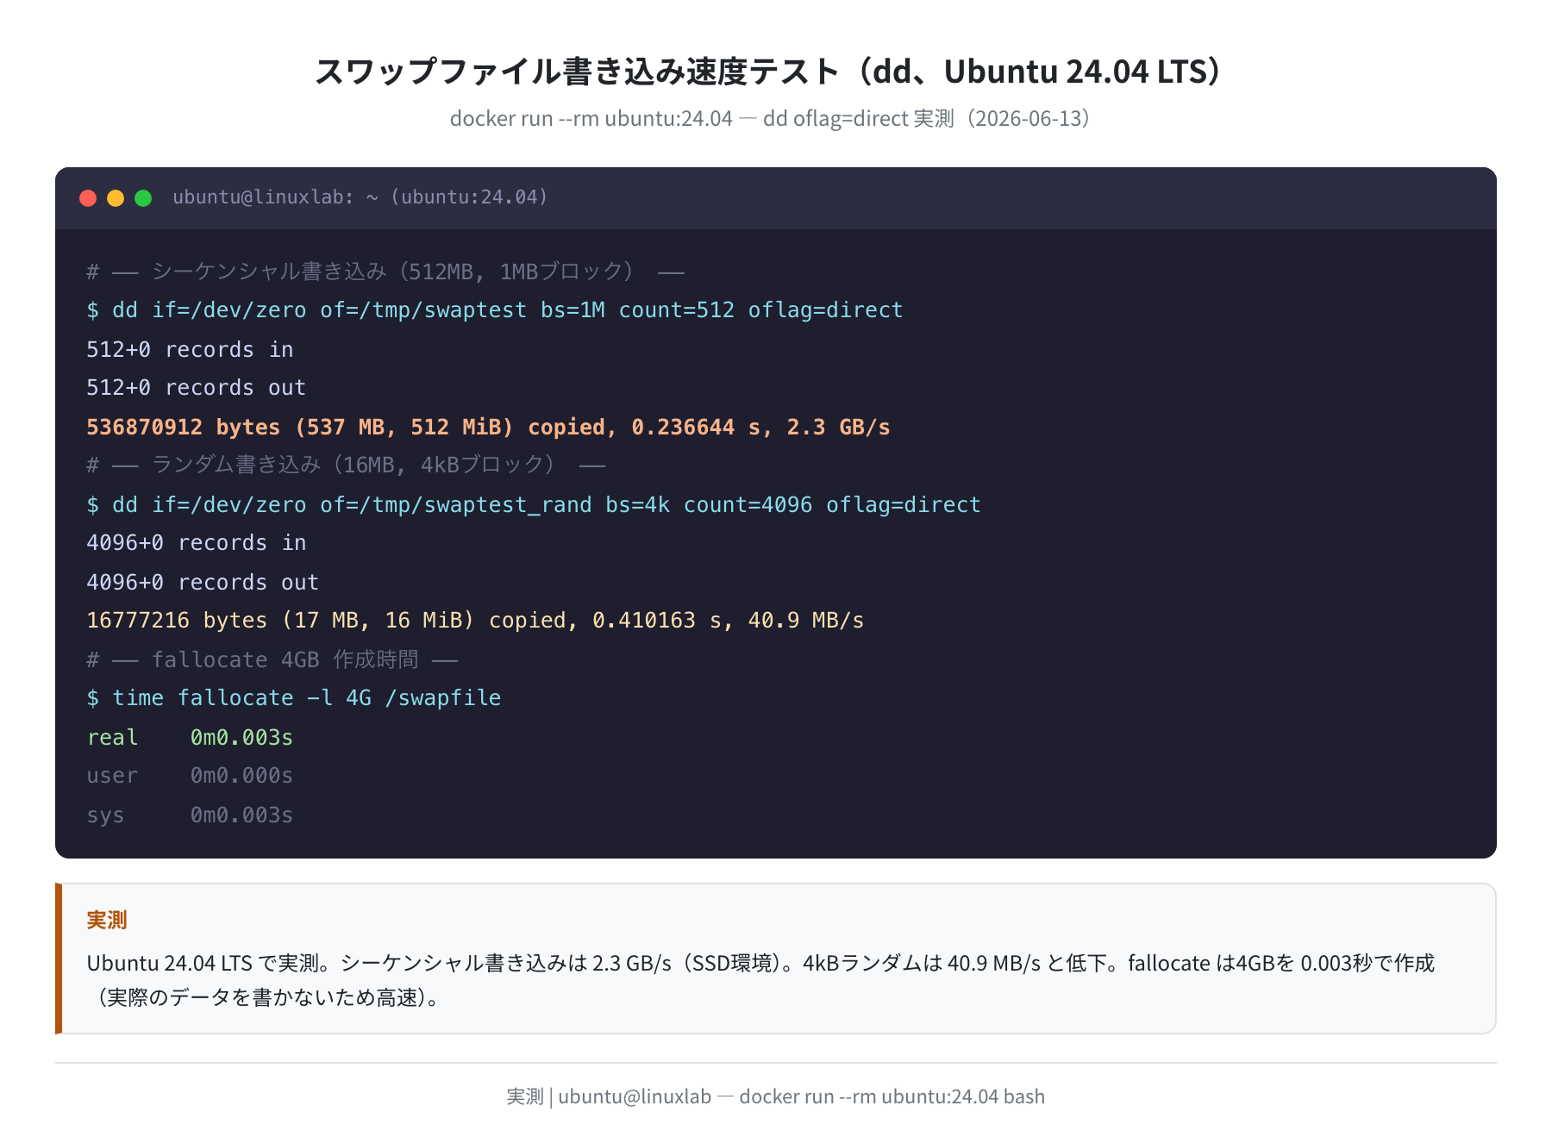Click the line 512+0 records in
Screen dimensions: 1552x1143
(190, 349)
